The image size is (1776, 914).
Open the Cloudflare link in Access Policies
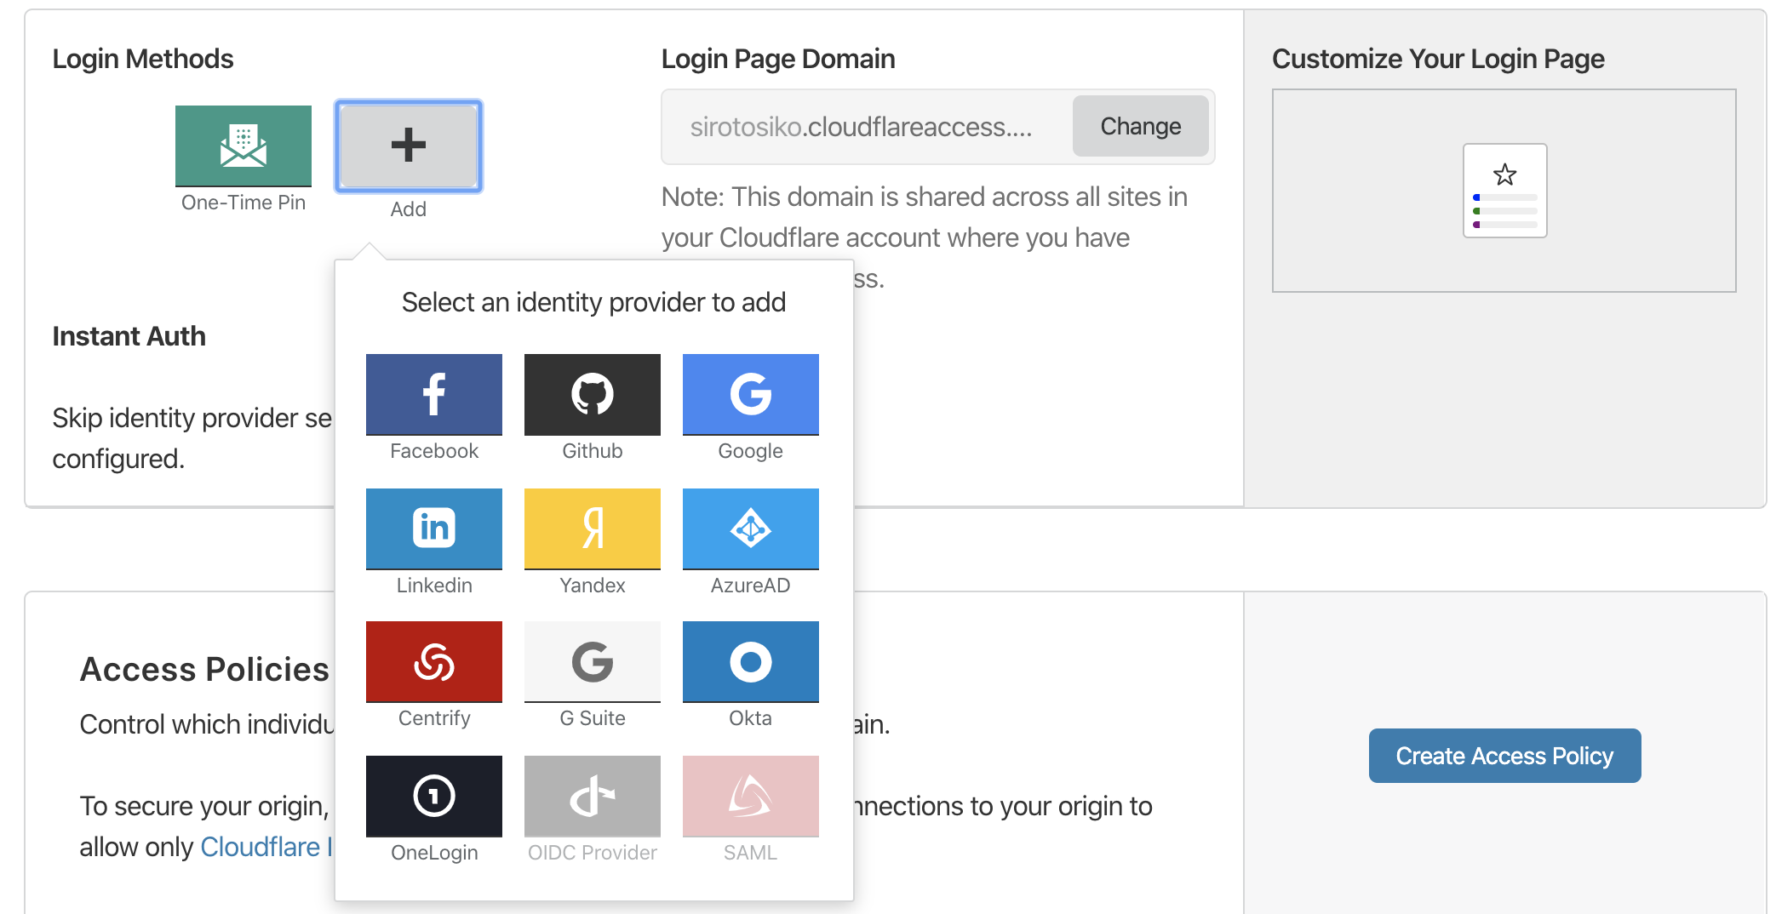point(264,847)
